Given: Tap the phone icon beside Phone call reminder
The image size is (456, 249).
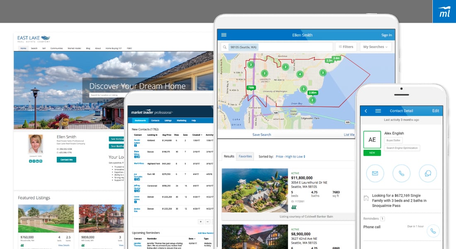Looking at the screenshot, I should 433,231.
